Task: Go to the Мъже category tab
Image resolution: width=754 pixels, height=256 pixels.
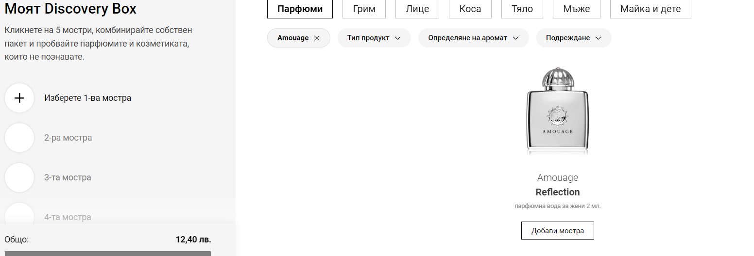Action: [576, 9]
